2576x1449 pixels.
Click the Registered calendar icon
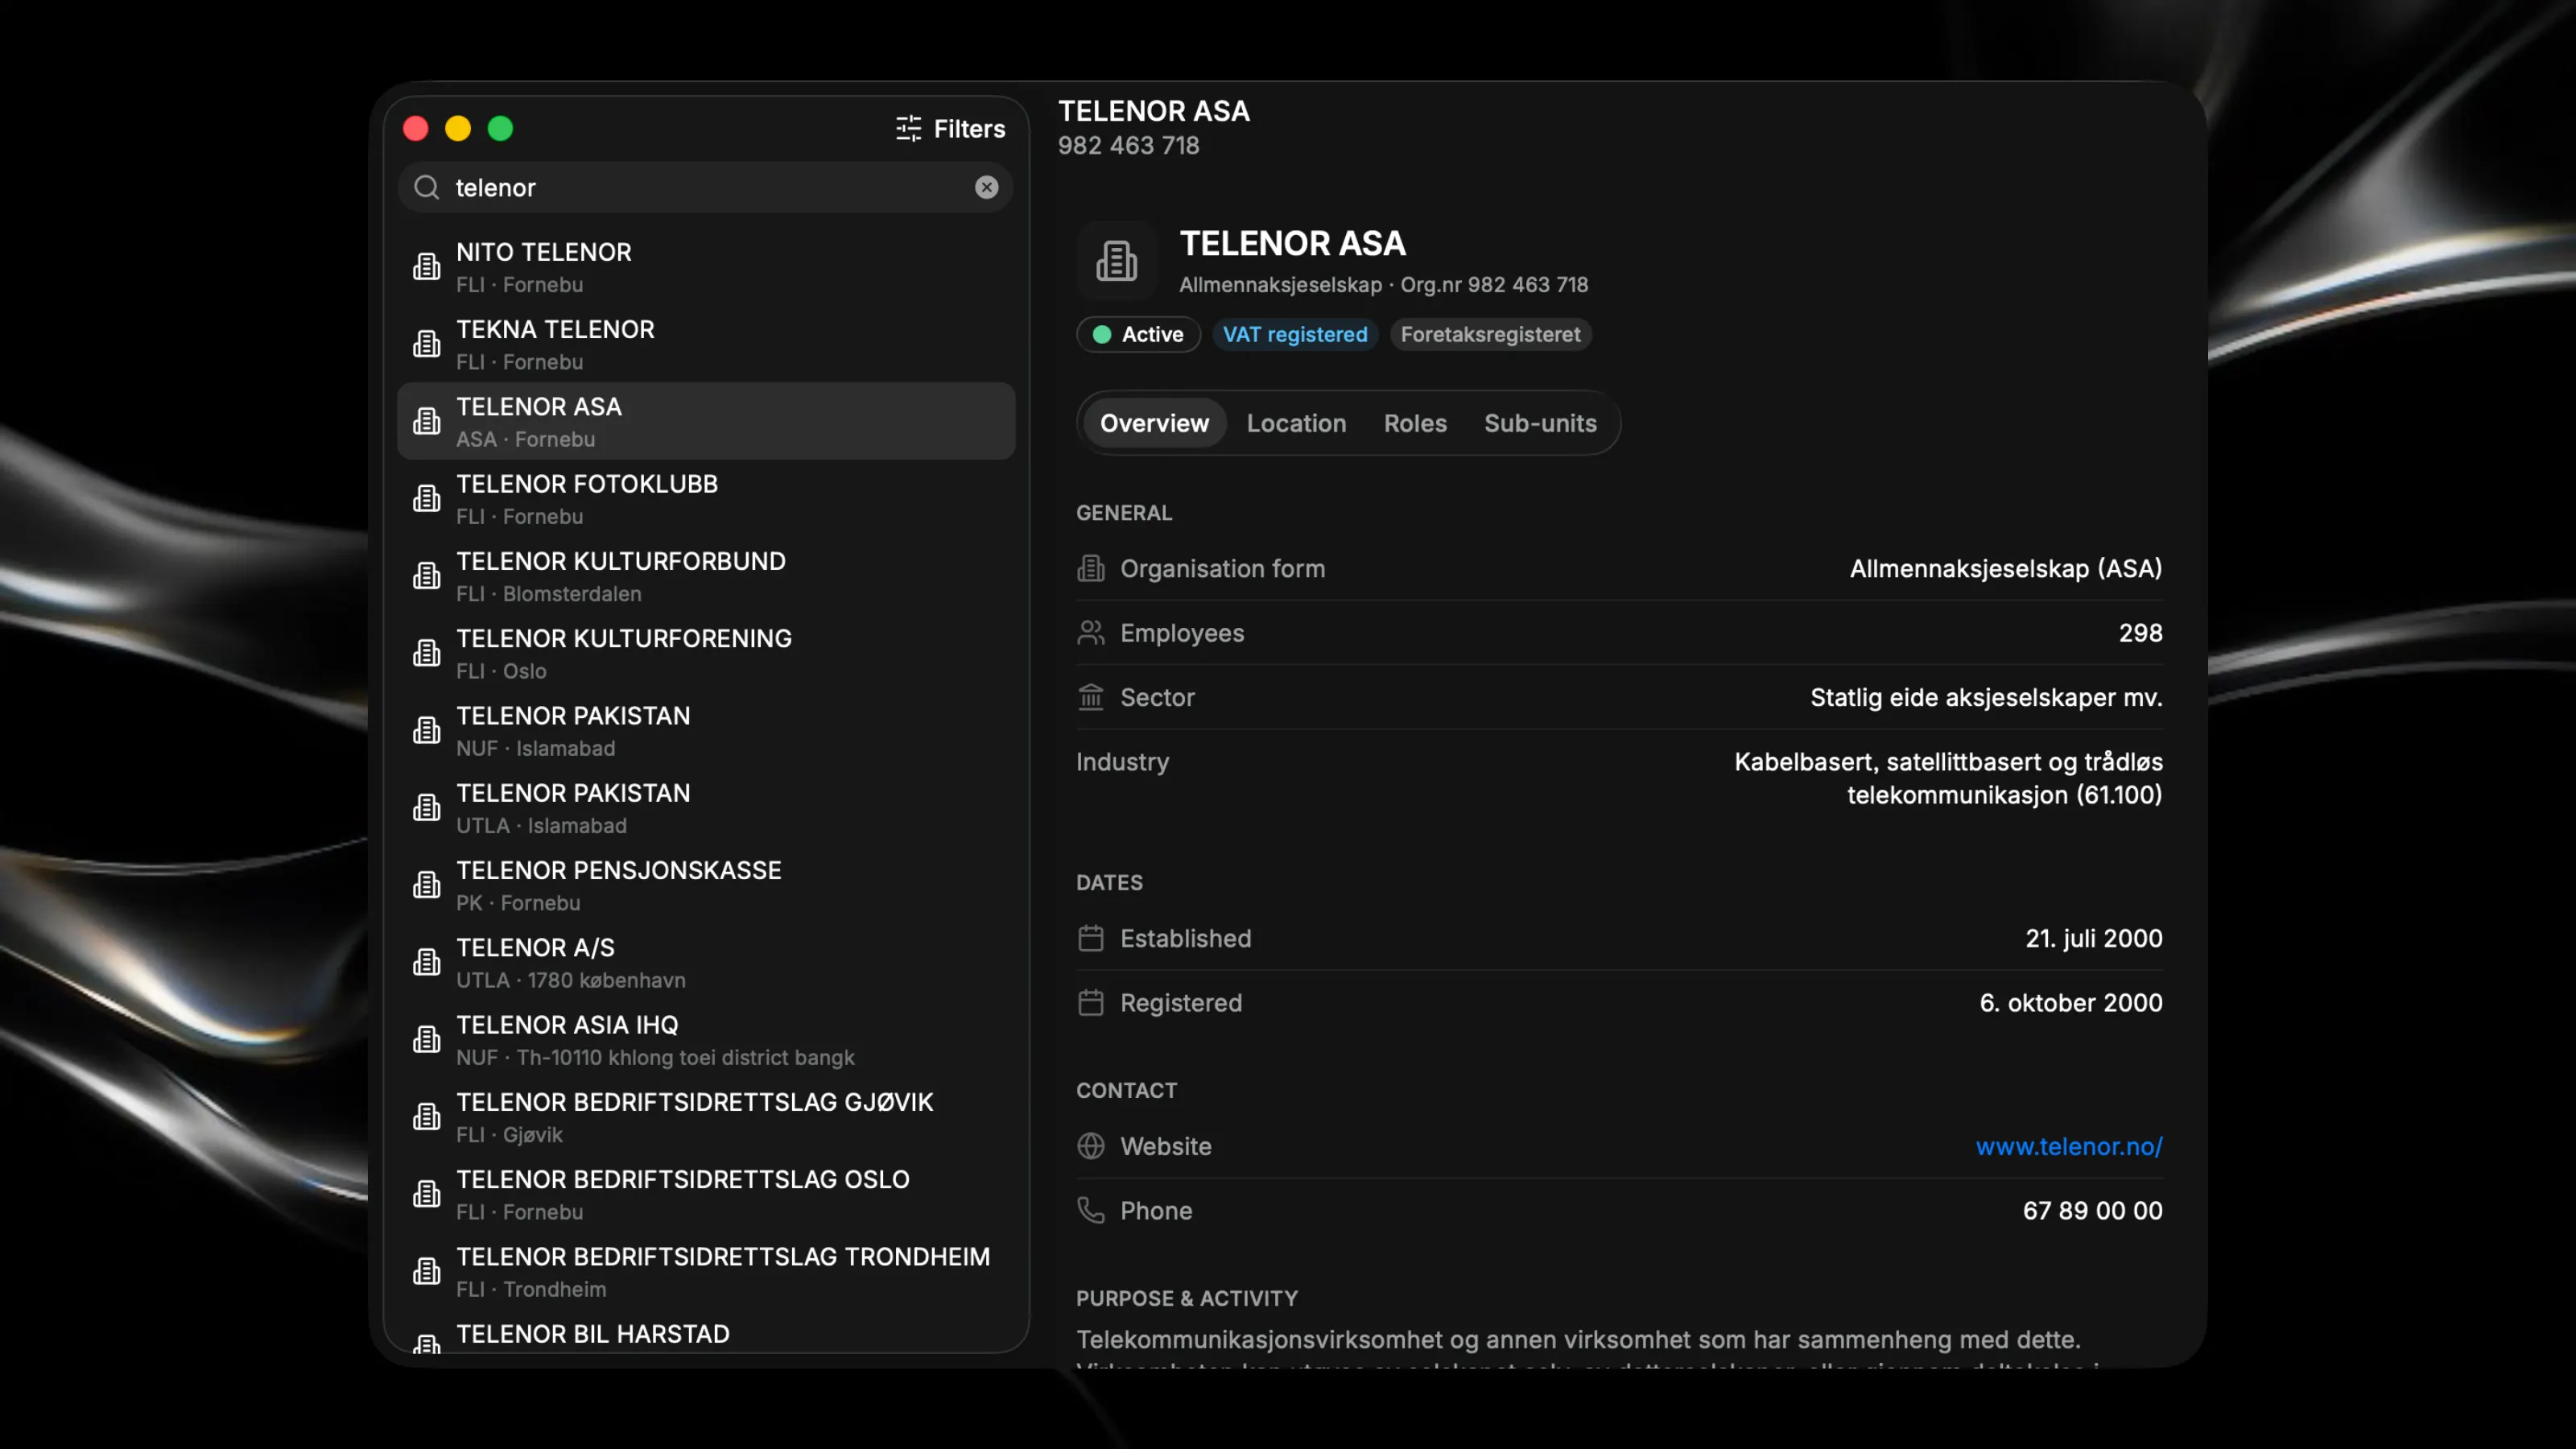click(x=1090, y=1003)
